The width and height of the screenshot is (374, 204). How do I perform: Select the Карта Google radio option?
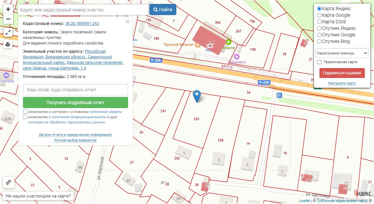pyautogui.click(x=319, y=15)
